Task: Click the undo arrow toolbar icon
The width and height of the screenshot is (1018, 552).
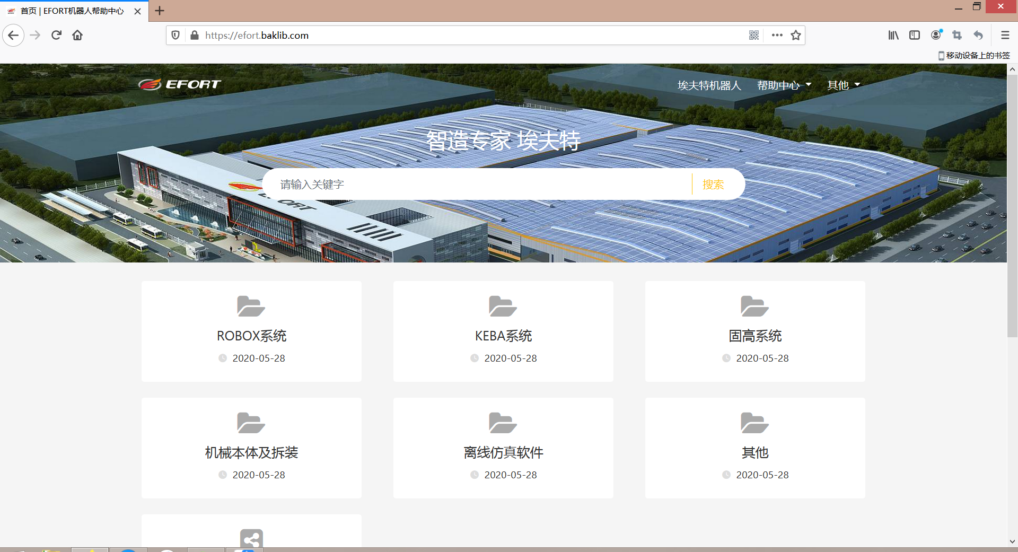Action: (x=978, y=36)
